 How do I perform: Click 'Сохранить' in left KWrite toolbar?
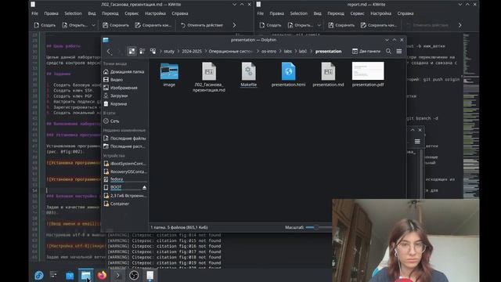pyautogui.click(x=115, y=25)
